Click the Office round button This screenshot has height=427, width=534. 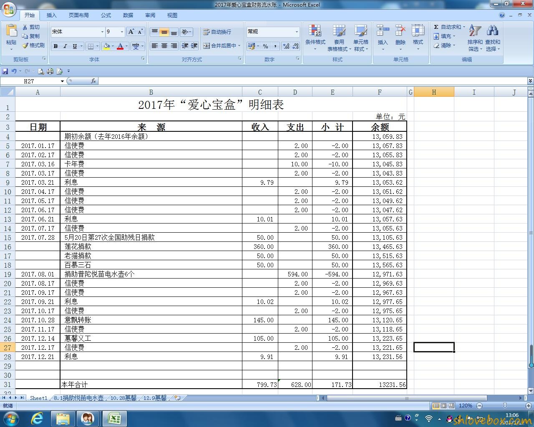[9, 9]
